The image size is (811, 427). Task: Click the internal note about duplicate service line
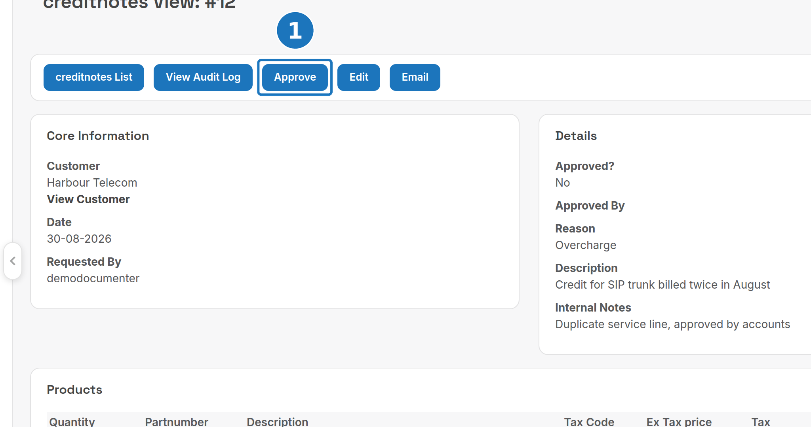[x=672, y=324]
